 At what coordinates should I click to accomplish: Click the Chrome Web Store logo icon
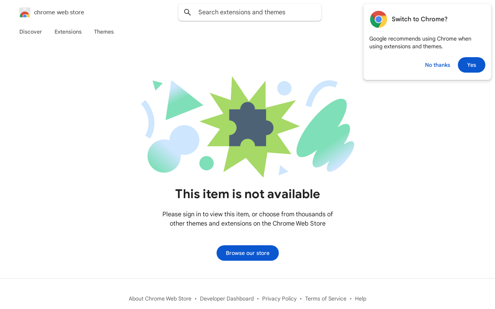pyautogui.click(x=25, y=12)
